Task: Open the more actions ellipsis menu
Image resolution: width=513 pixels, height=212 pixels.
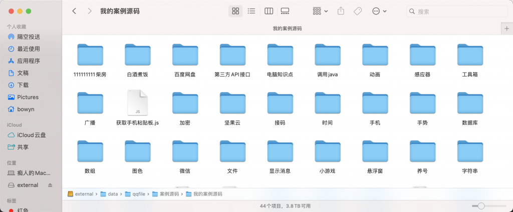Action: (379, 11)
